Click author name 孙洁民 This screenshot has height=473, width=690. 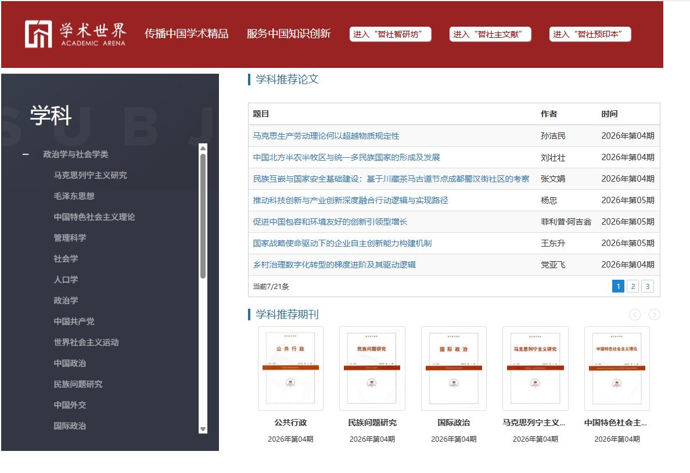point(553,136)
